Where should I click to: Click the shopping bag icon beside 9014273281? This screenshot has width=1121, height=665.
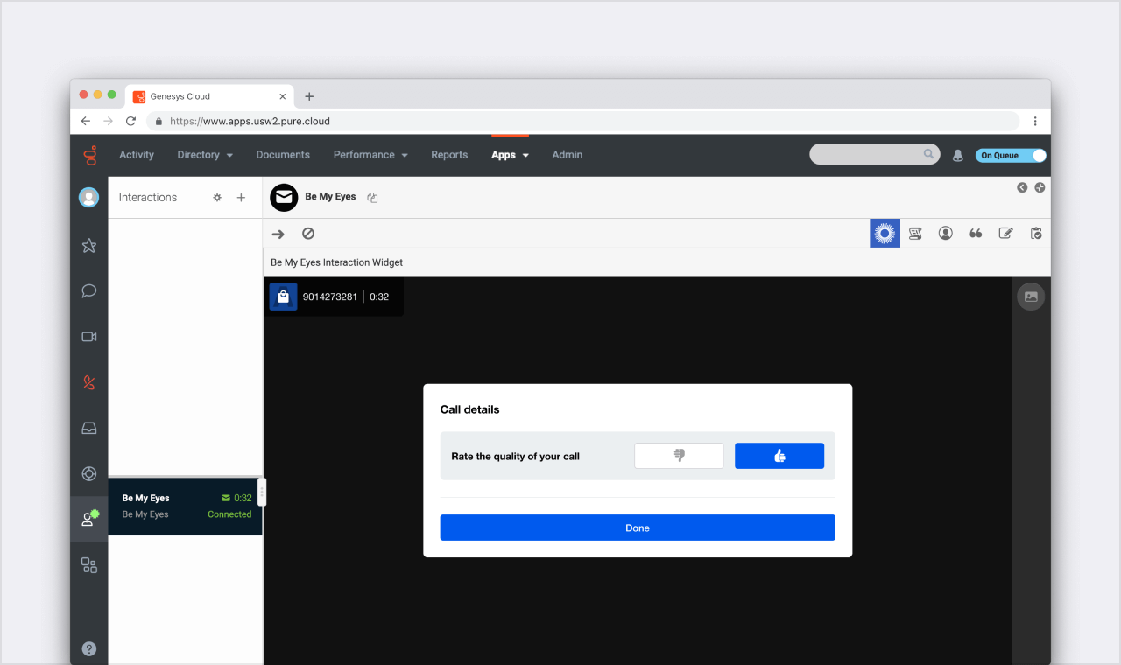[283, 297]
